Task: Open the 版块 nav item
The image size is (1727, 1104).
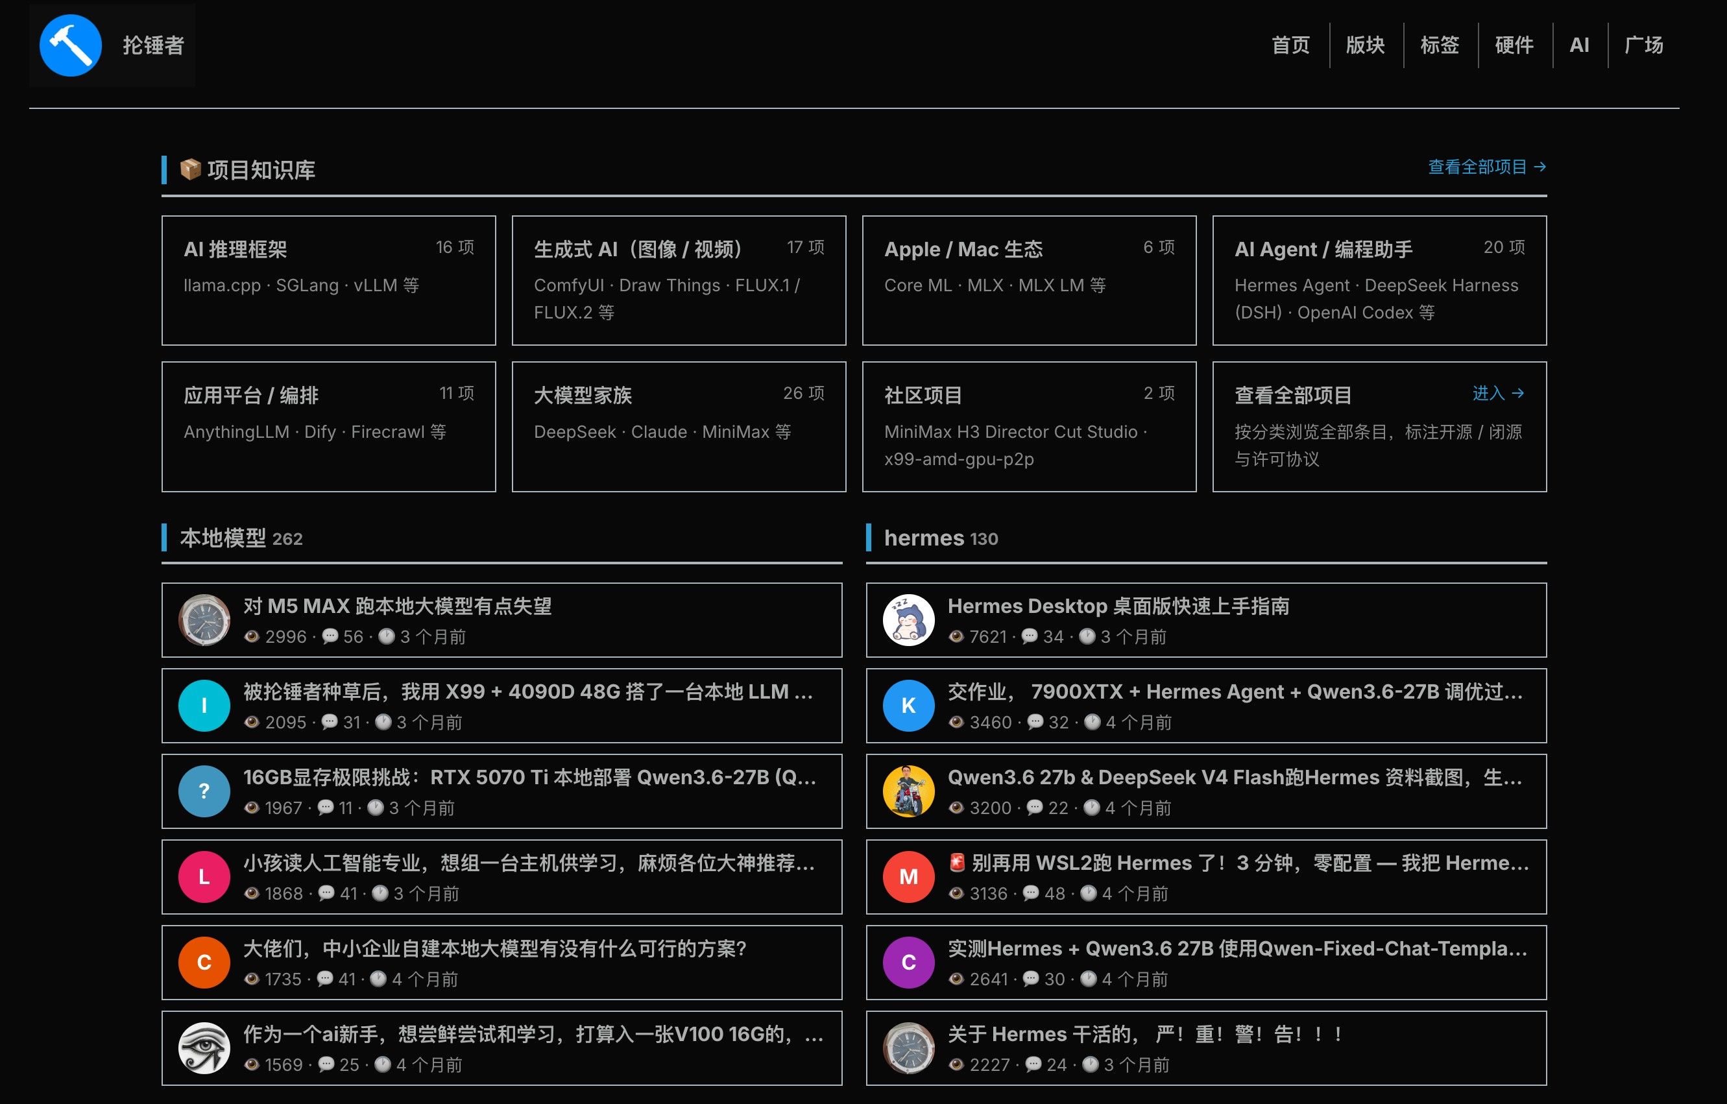Action: (1365, 45)
